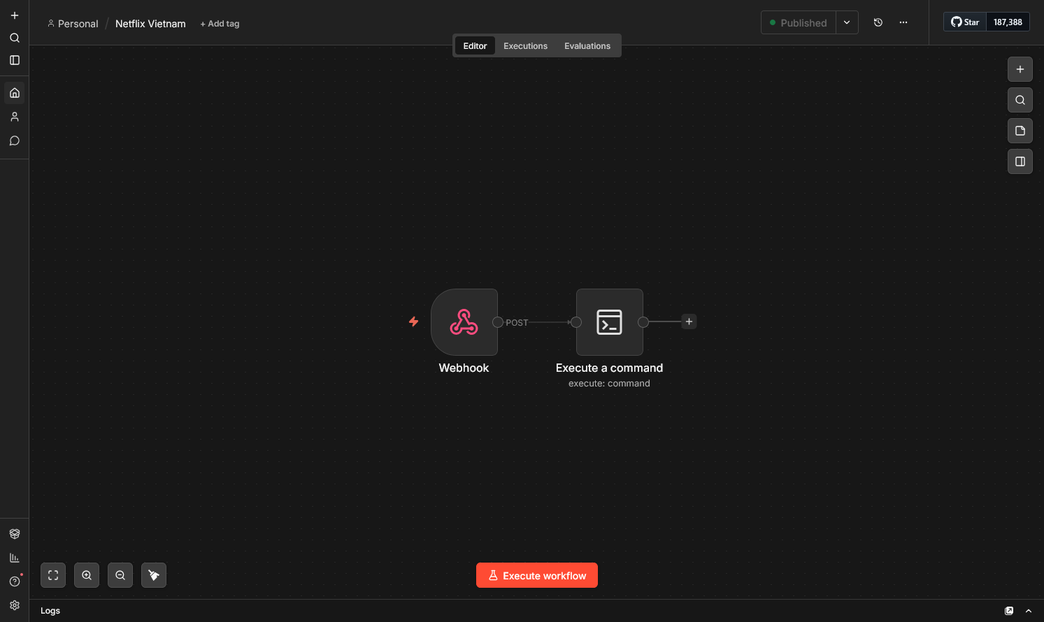Click the Webhook output connector dot
Image resolution: width=1044 pixels, height=622 pixels.
[498, 322]
